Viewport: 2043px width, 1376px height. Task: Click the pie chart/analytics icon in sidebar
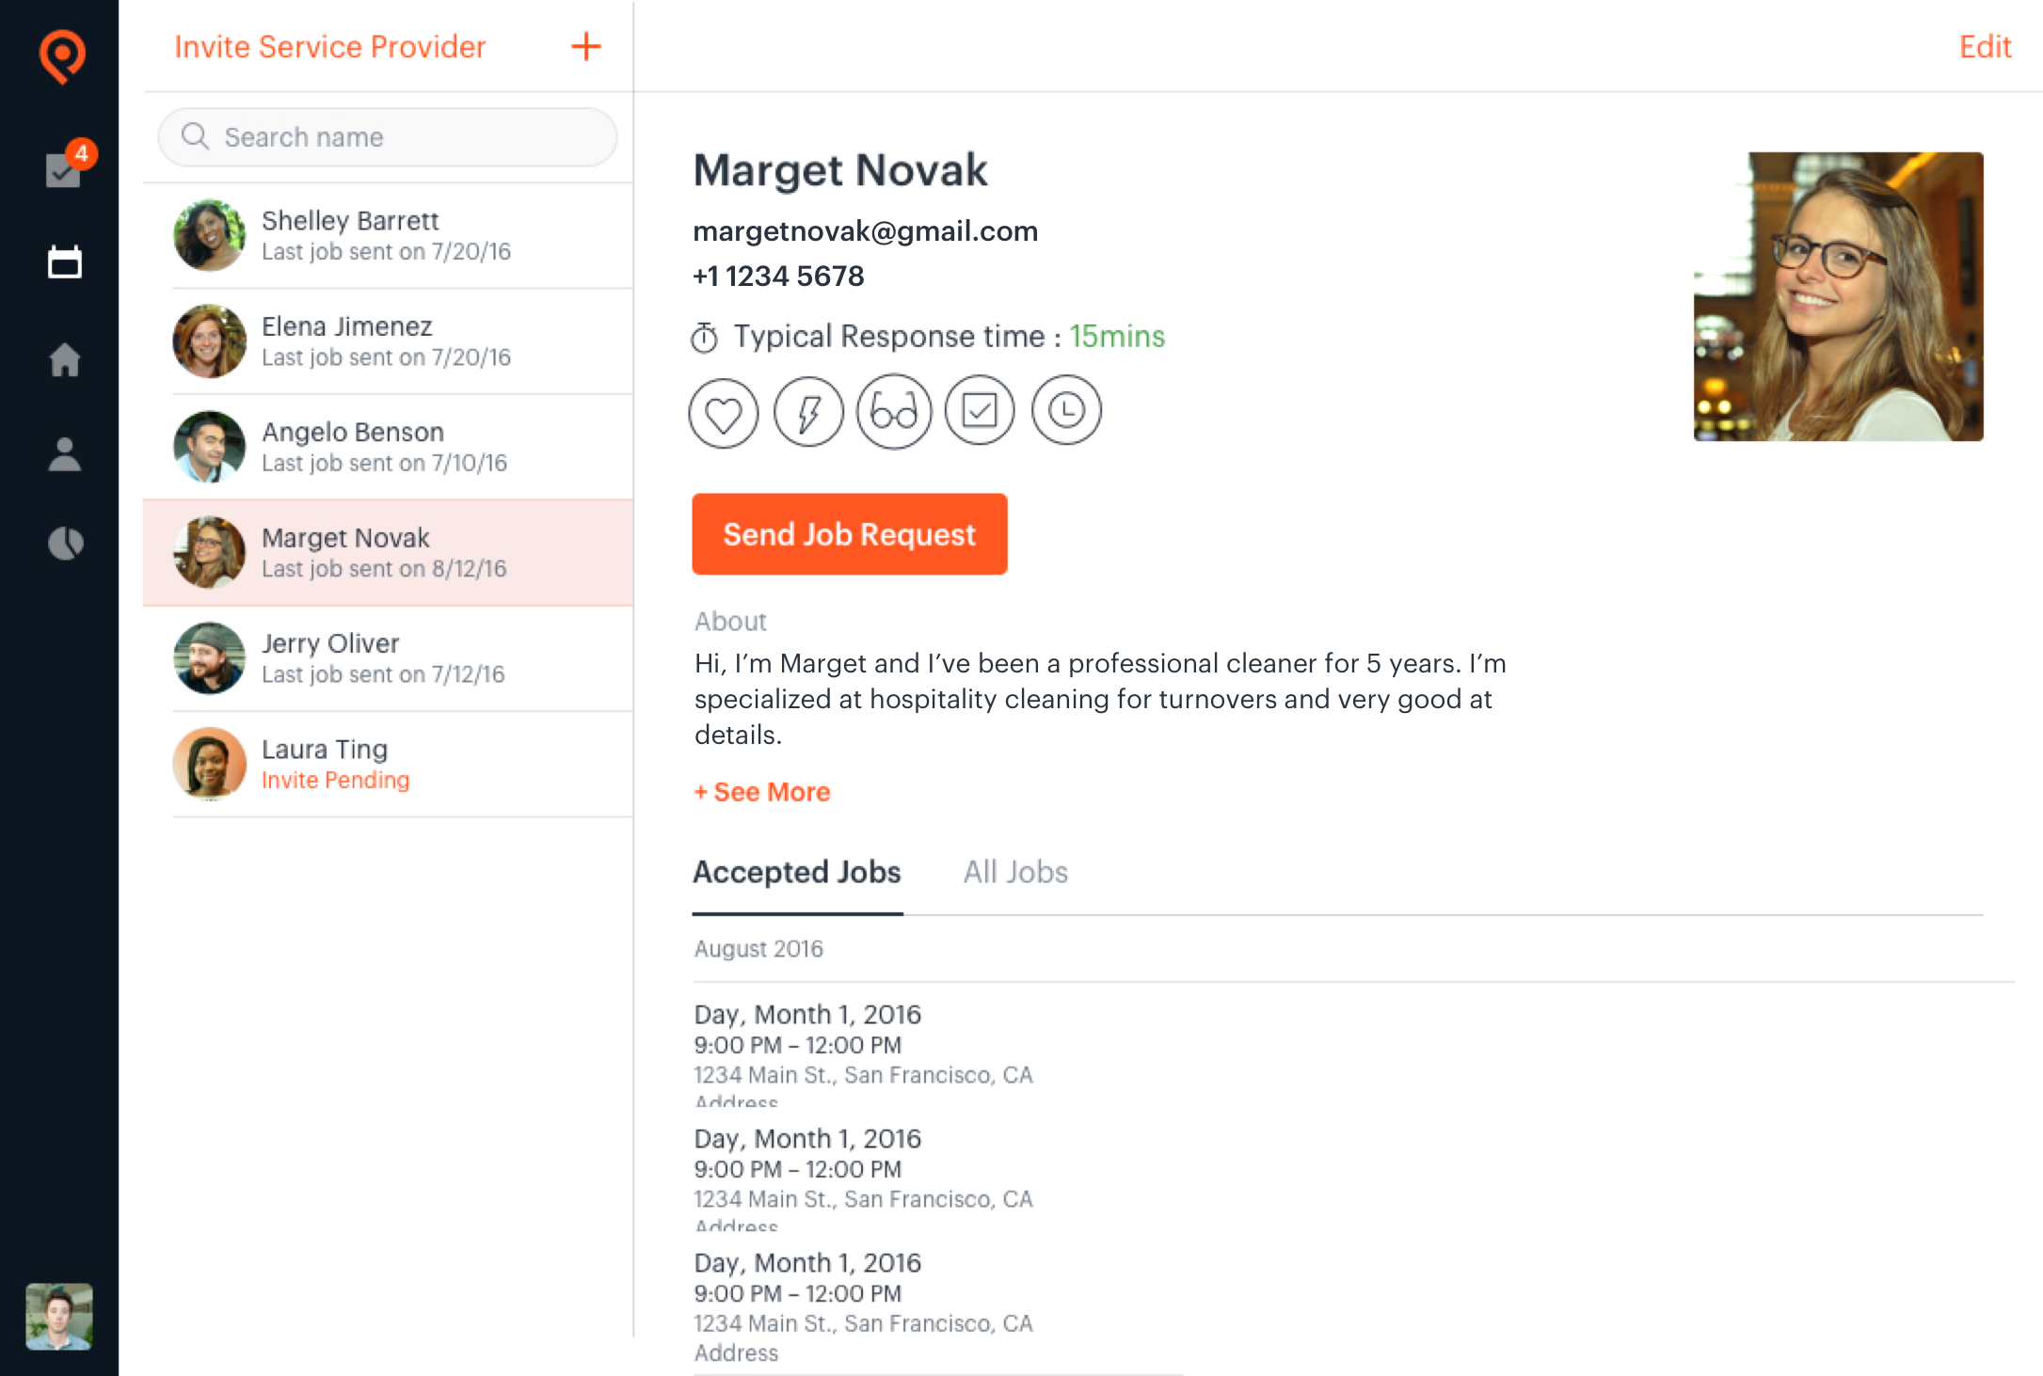pos(61,546)
